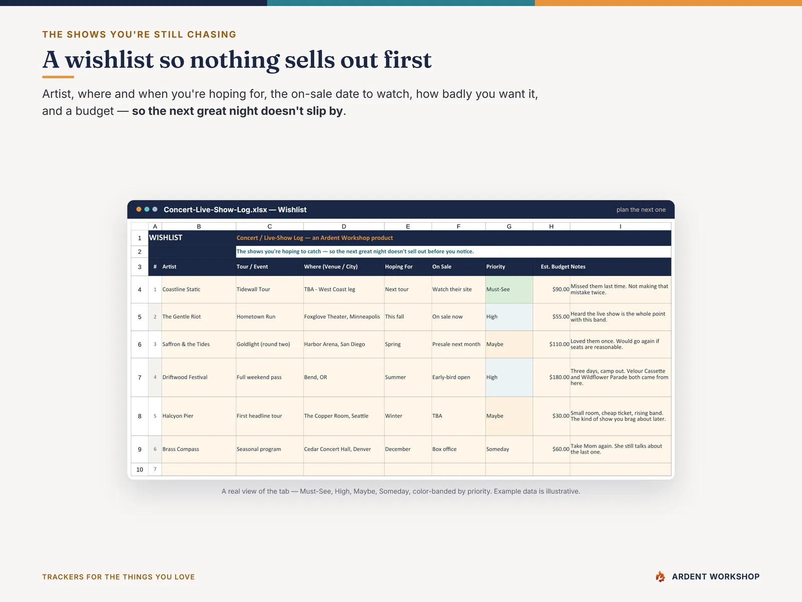Select row 10 header
802x602 pixels.
coord(140,470)
